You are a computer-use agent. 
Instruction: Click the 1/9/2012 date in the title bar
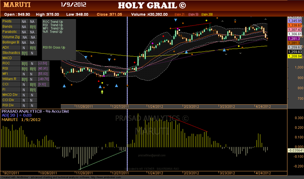pyautogui.click(x=73, y=5)
